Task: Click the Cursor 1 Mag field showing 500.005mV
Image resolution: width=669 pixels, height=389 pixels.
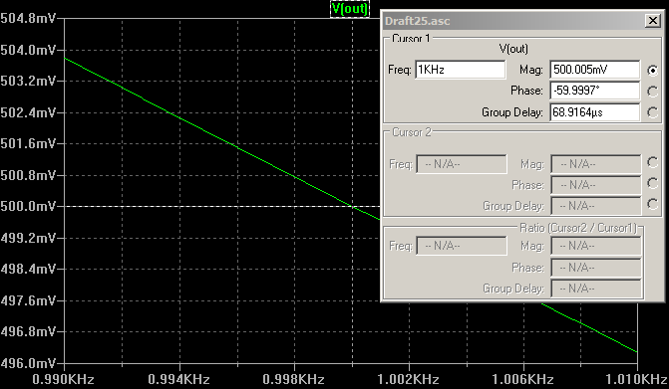Action: (595, 70)
